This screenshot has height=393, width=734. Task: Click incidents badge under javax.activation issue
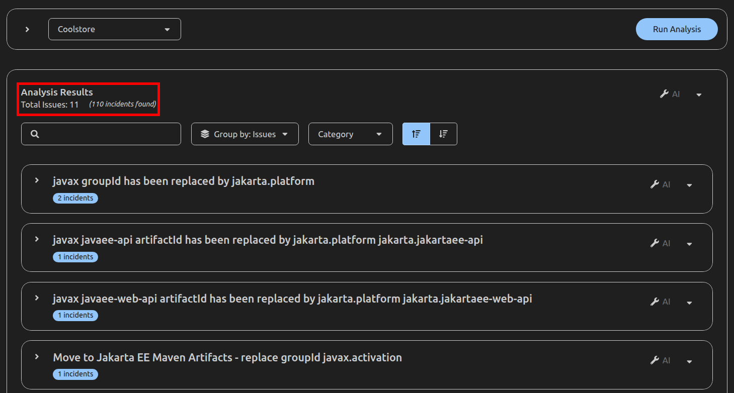75,374
